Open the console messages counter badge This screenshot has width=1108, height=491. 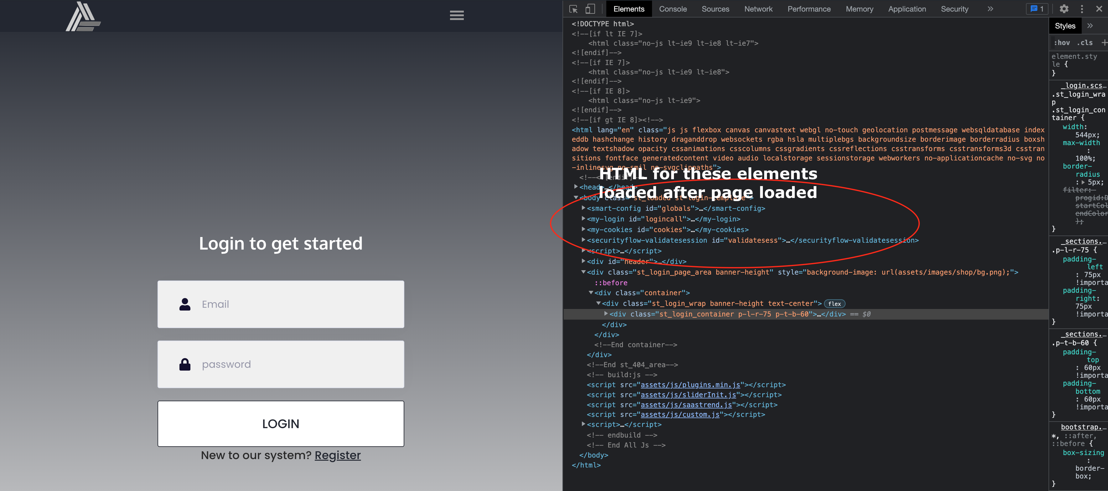point(1037,8)
